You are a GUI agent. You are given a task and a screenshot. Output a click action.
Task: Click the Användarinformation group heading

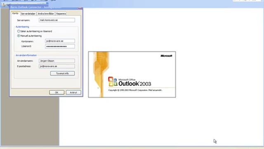[x=26, y=55]
